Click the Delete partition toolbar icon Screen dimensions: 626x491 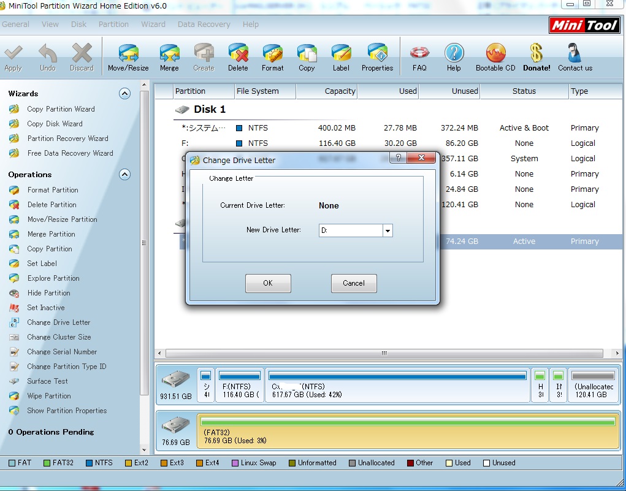pyautogui.click(x=239, y=53)
